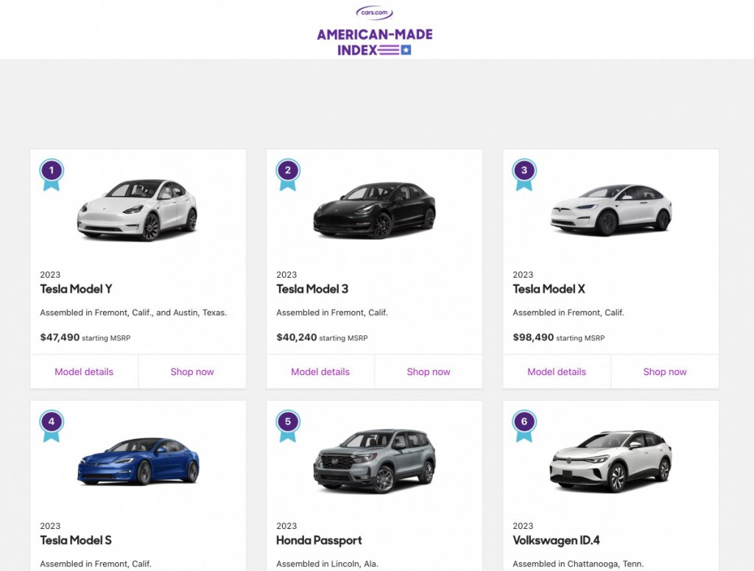754x571 pixels.
Task: Click the number 5 rank ribbon badge
Action: click(x=287, y=424)
